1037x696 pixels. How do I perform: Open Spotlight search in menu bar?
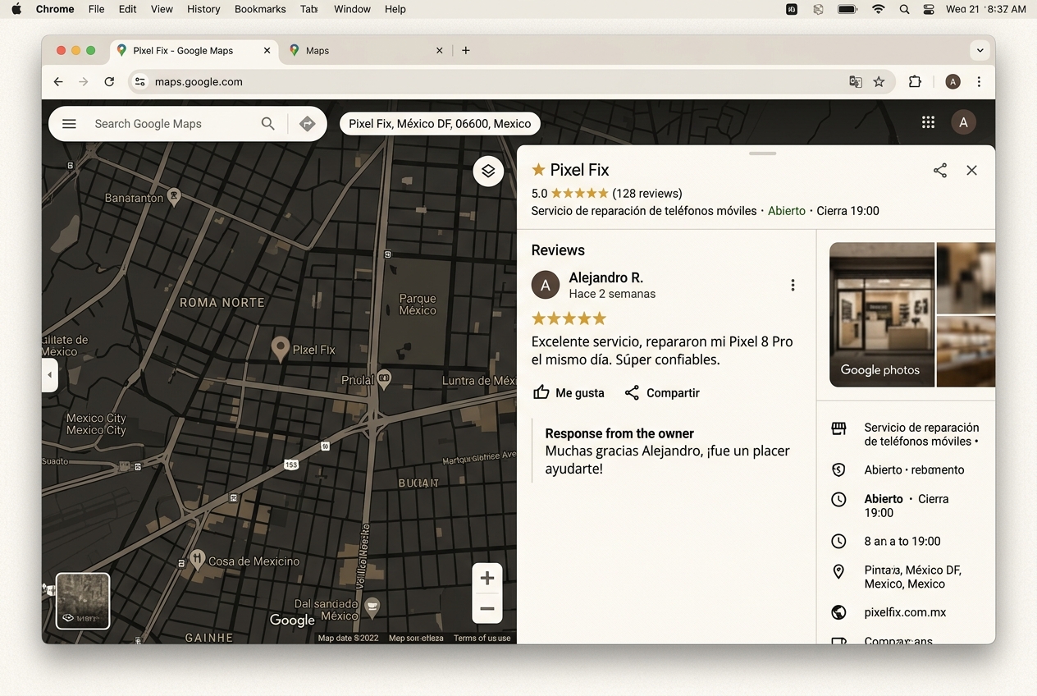tap(904, 9)
